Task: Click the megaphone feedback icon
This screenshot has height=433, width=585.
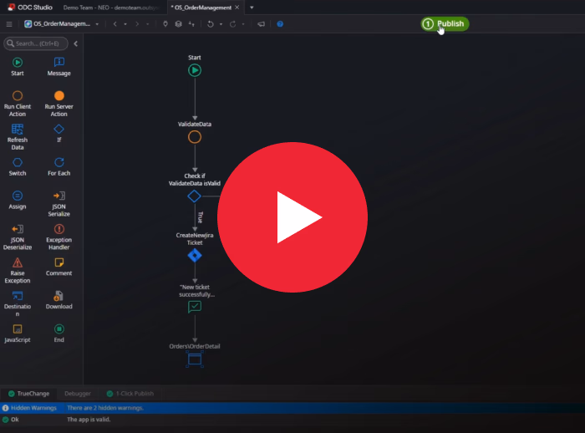Action: (x=261, y=24)
